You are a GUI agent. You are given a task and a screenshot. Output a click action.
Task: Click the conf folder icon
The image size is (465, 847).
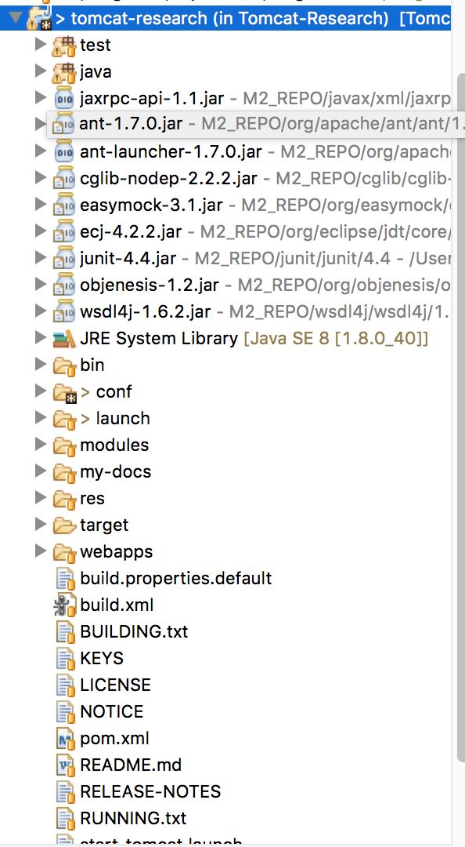click(x=65, y=392)
